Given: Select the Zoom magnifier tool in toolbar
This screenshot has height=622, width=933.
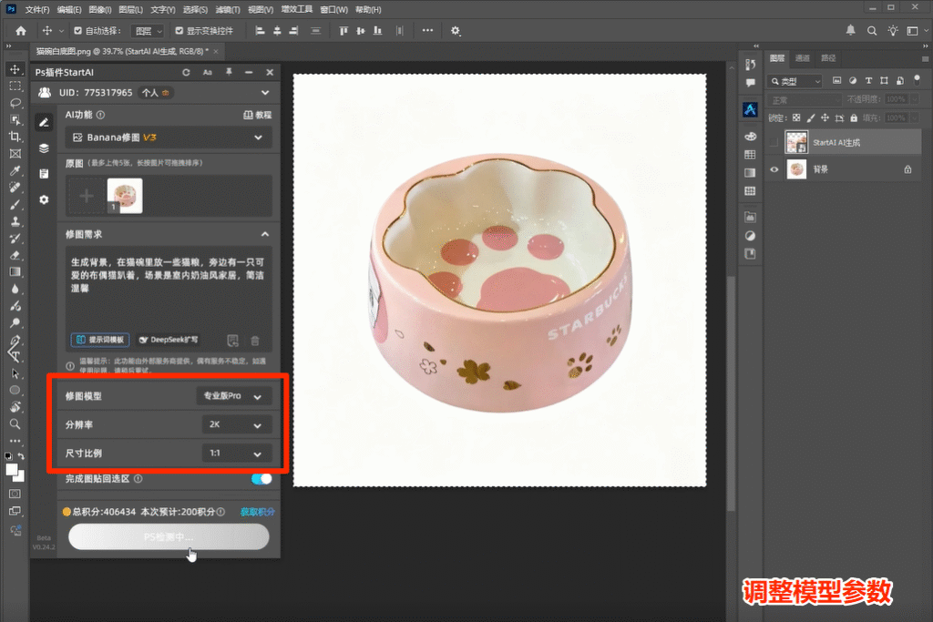Looking at the screenshot, I should (x=15, y=424).
